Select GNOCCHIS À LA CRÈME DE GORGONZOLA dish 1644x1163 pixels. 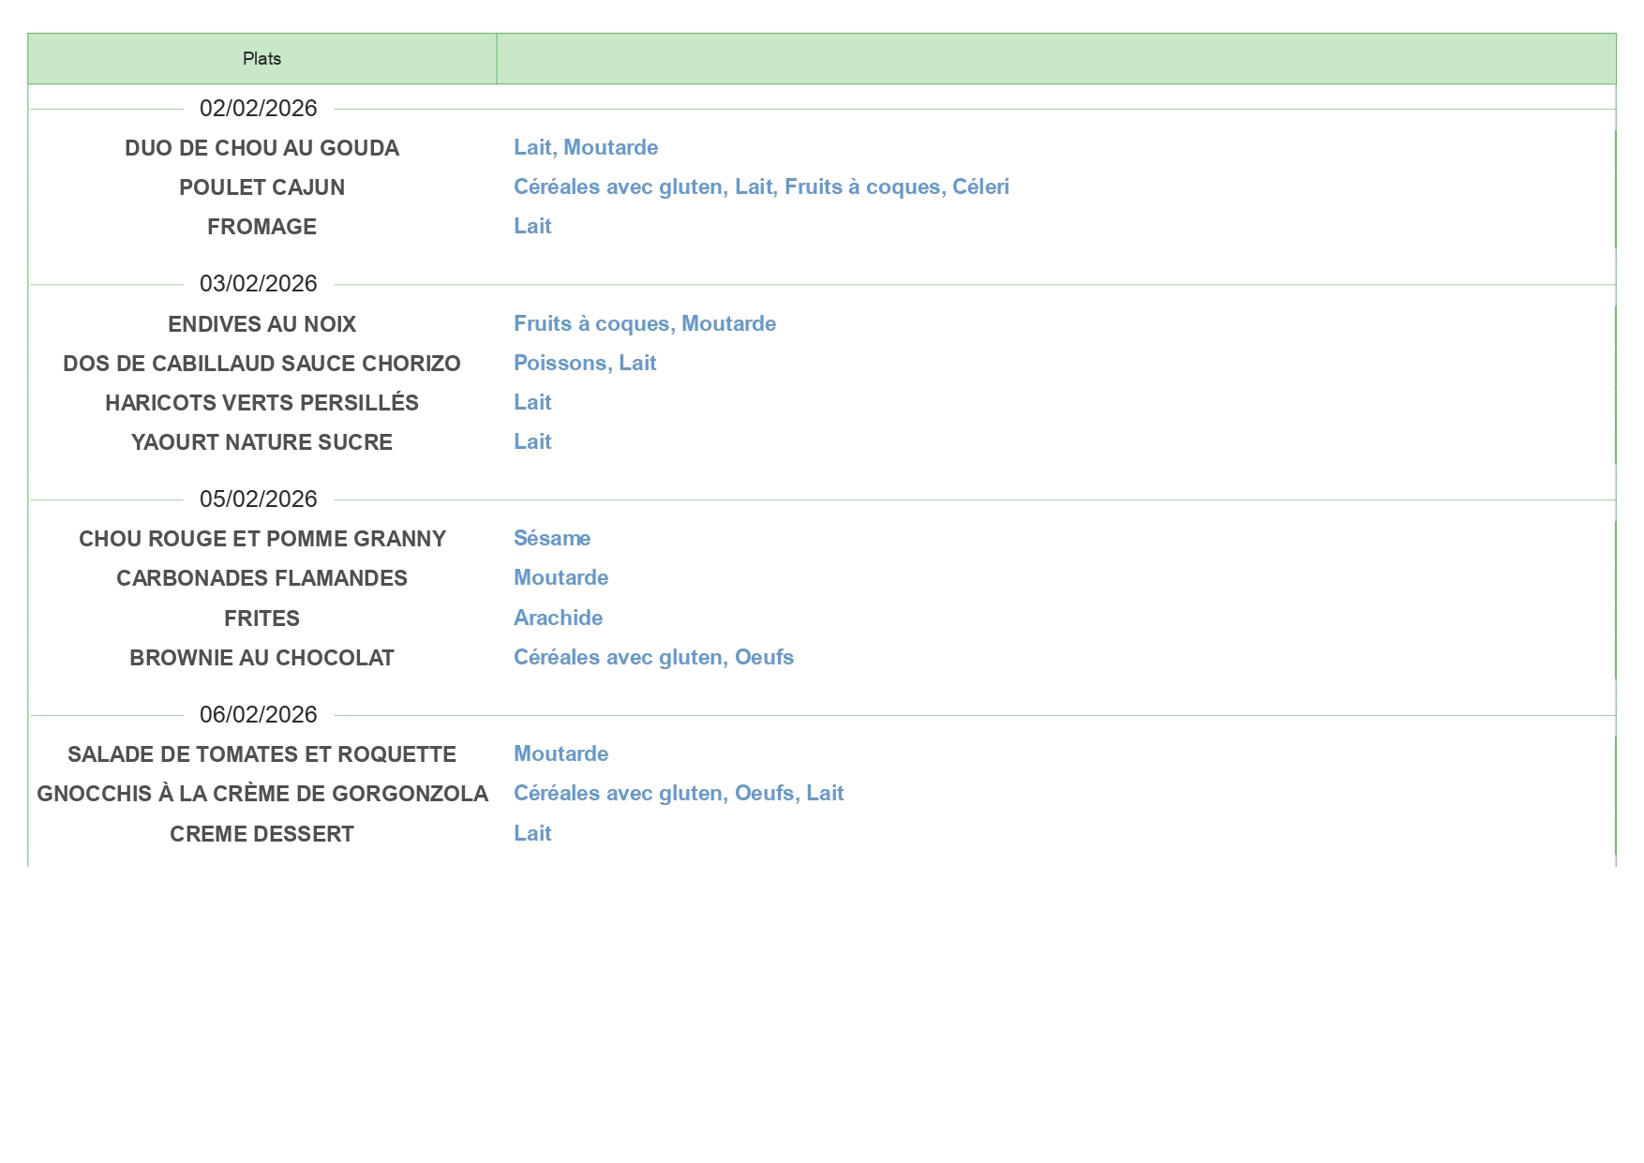[262, 794]
